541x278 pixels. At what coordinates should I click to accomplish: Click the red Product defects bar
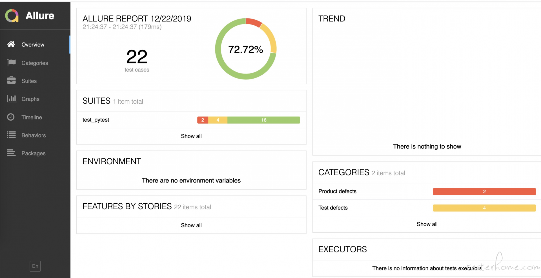pos(484,192)
